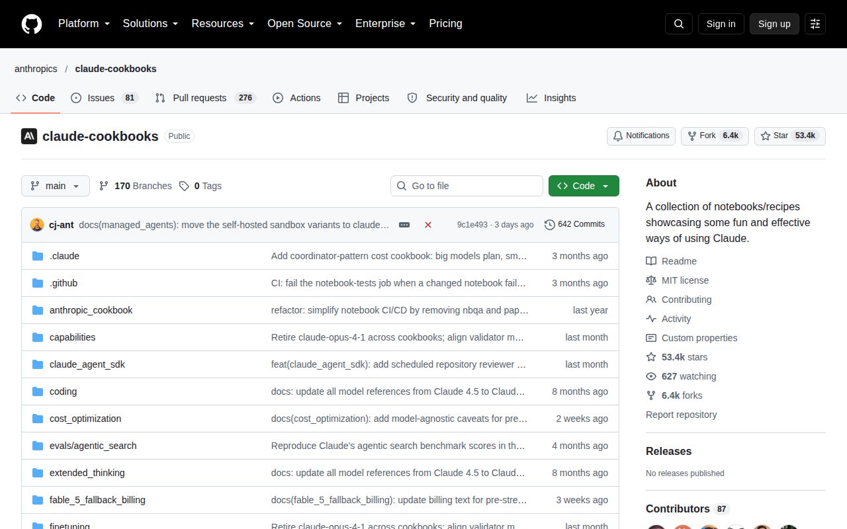The width and height of the screenshot is (847, 529).
Task: Switch to the Issues tab
Action: point(103,98)
